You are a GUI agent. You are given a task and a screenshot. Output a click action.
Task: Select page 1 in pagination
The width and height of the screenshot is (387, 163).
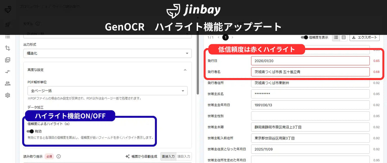pos(225,38)
